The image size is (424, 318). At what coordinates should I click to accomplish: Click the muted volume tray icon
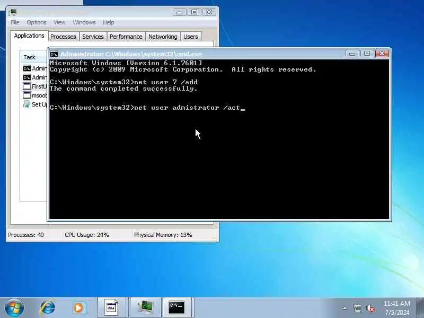[x=370, y=308]
